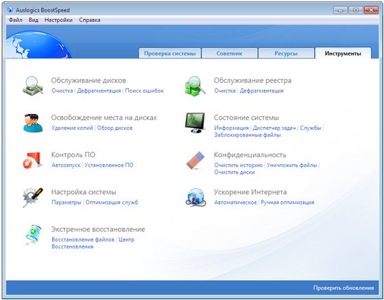Click the registry maintenance green cubes icon
The image size is (384, 300).
click(x=195, y=86)
